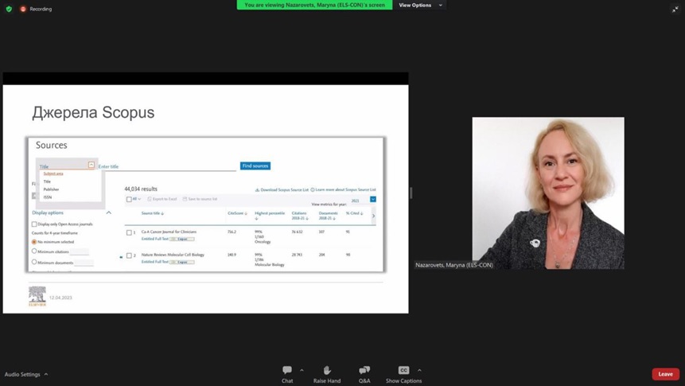
Task: Select No minimum selected radio
Action: point(34,242)
